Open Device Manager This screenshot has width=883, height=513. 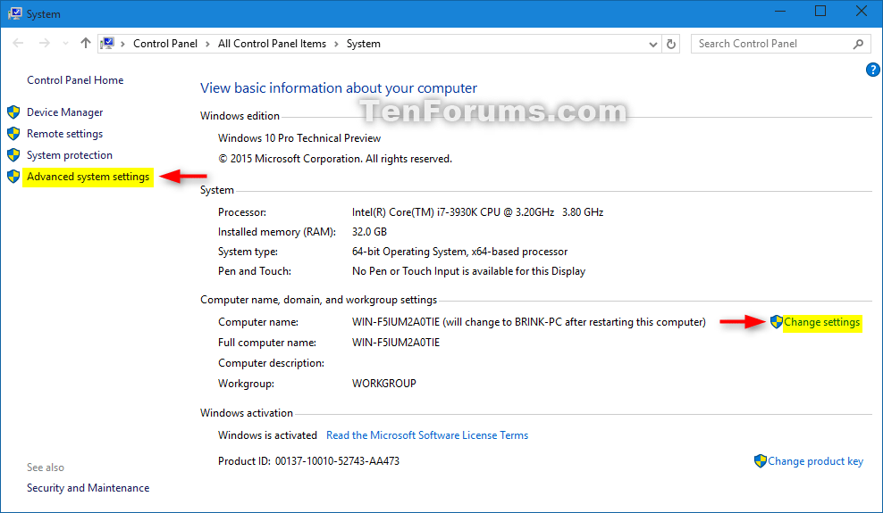tap(64, 112)
